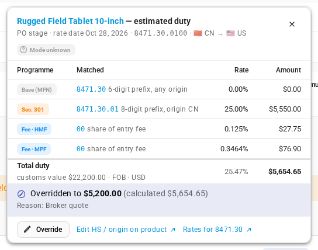Close the estimated duty dialog
Viewport: 318px width, 250px height.
292,25
